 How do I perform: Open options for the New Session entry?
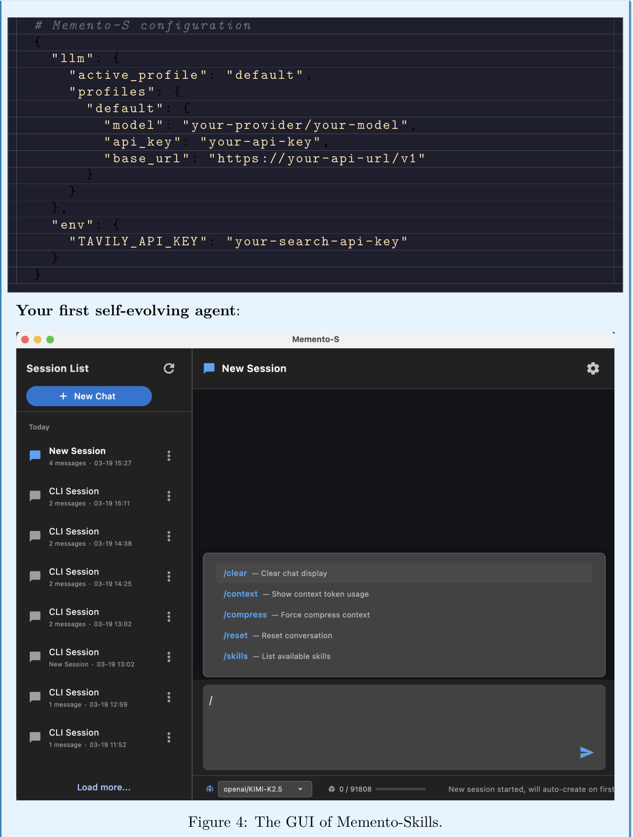169,456
